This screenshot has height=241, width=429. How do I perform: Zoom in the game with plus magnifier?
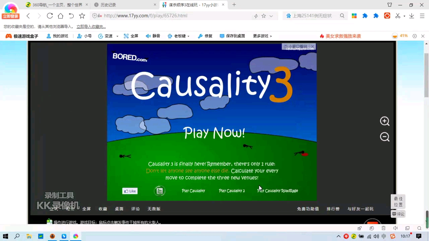click(x=384, y=121)
